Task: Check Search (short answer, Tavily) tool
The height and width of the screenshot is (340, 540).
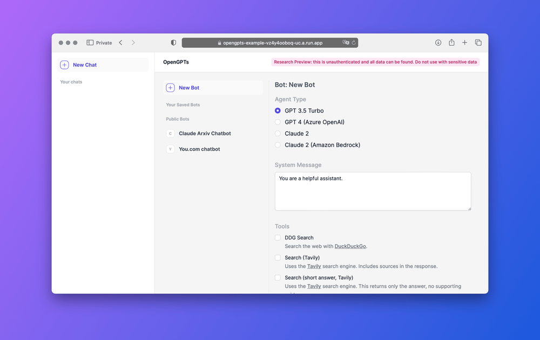Action: 278,277
